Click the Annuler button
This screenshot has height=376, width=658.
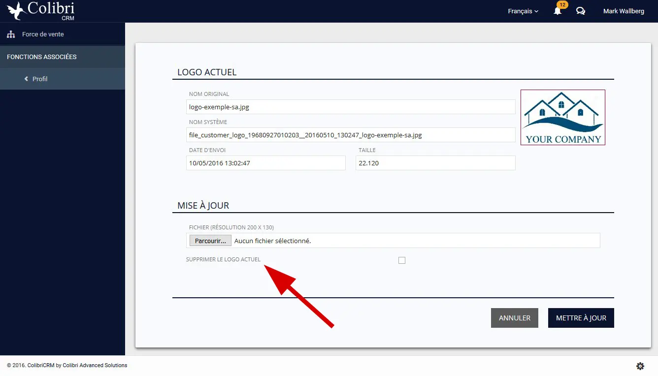coord(515,318)
